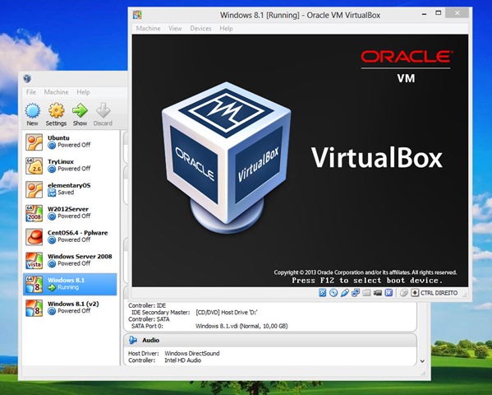
Task: Open the Help menu in VirtualBox Manager
Action: pos(83,92)
